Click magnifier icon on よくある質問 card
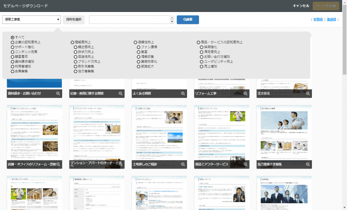The height and width of the screenshot is (210, 347). pyautogui.click(x=183, y=93)
